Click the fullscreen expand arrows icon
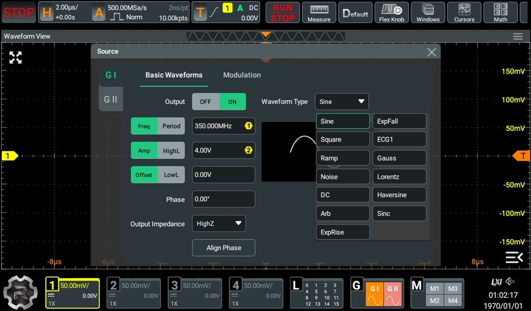The image size is (531, 311). click(x=15, y=58)
